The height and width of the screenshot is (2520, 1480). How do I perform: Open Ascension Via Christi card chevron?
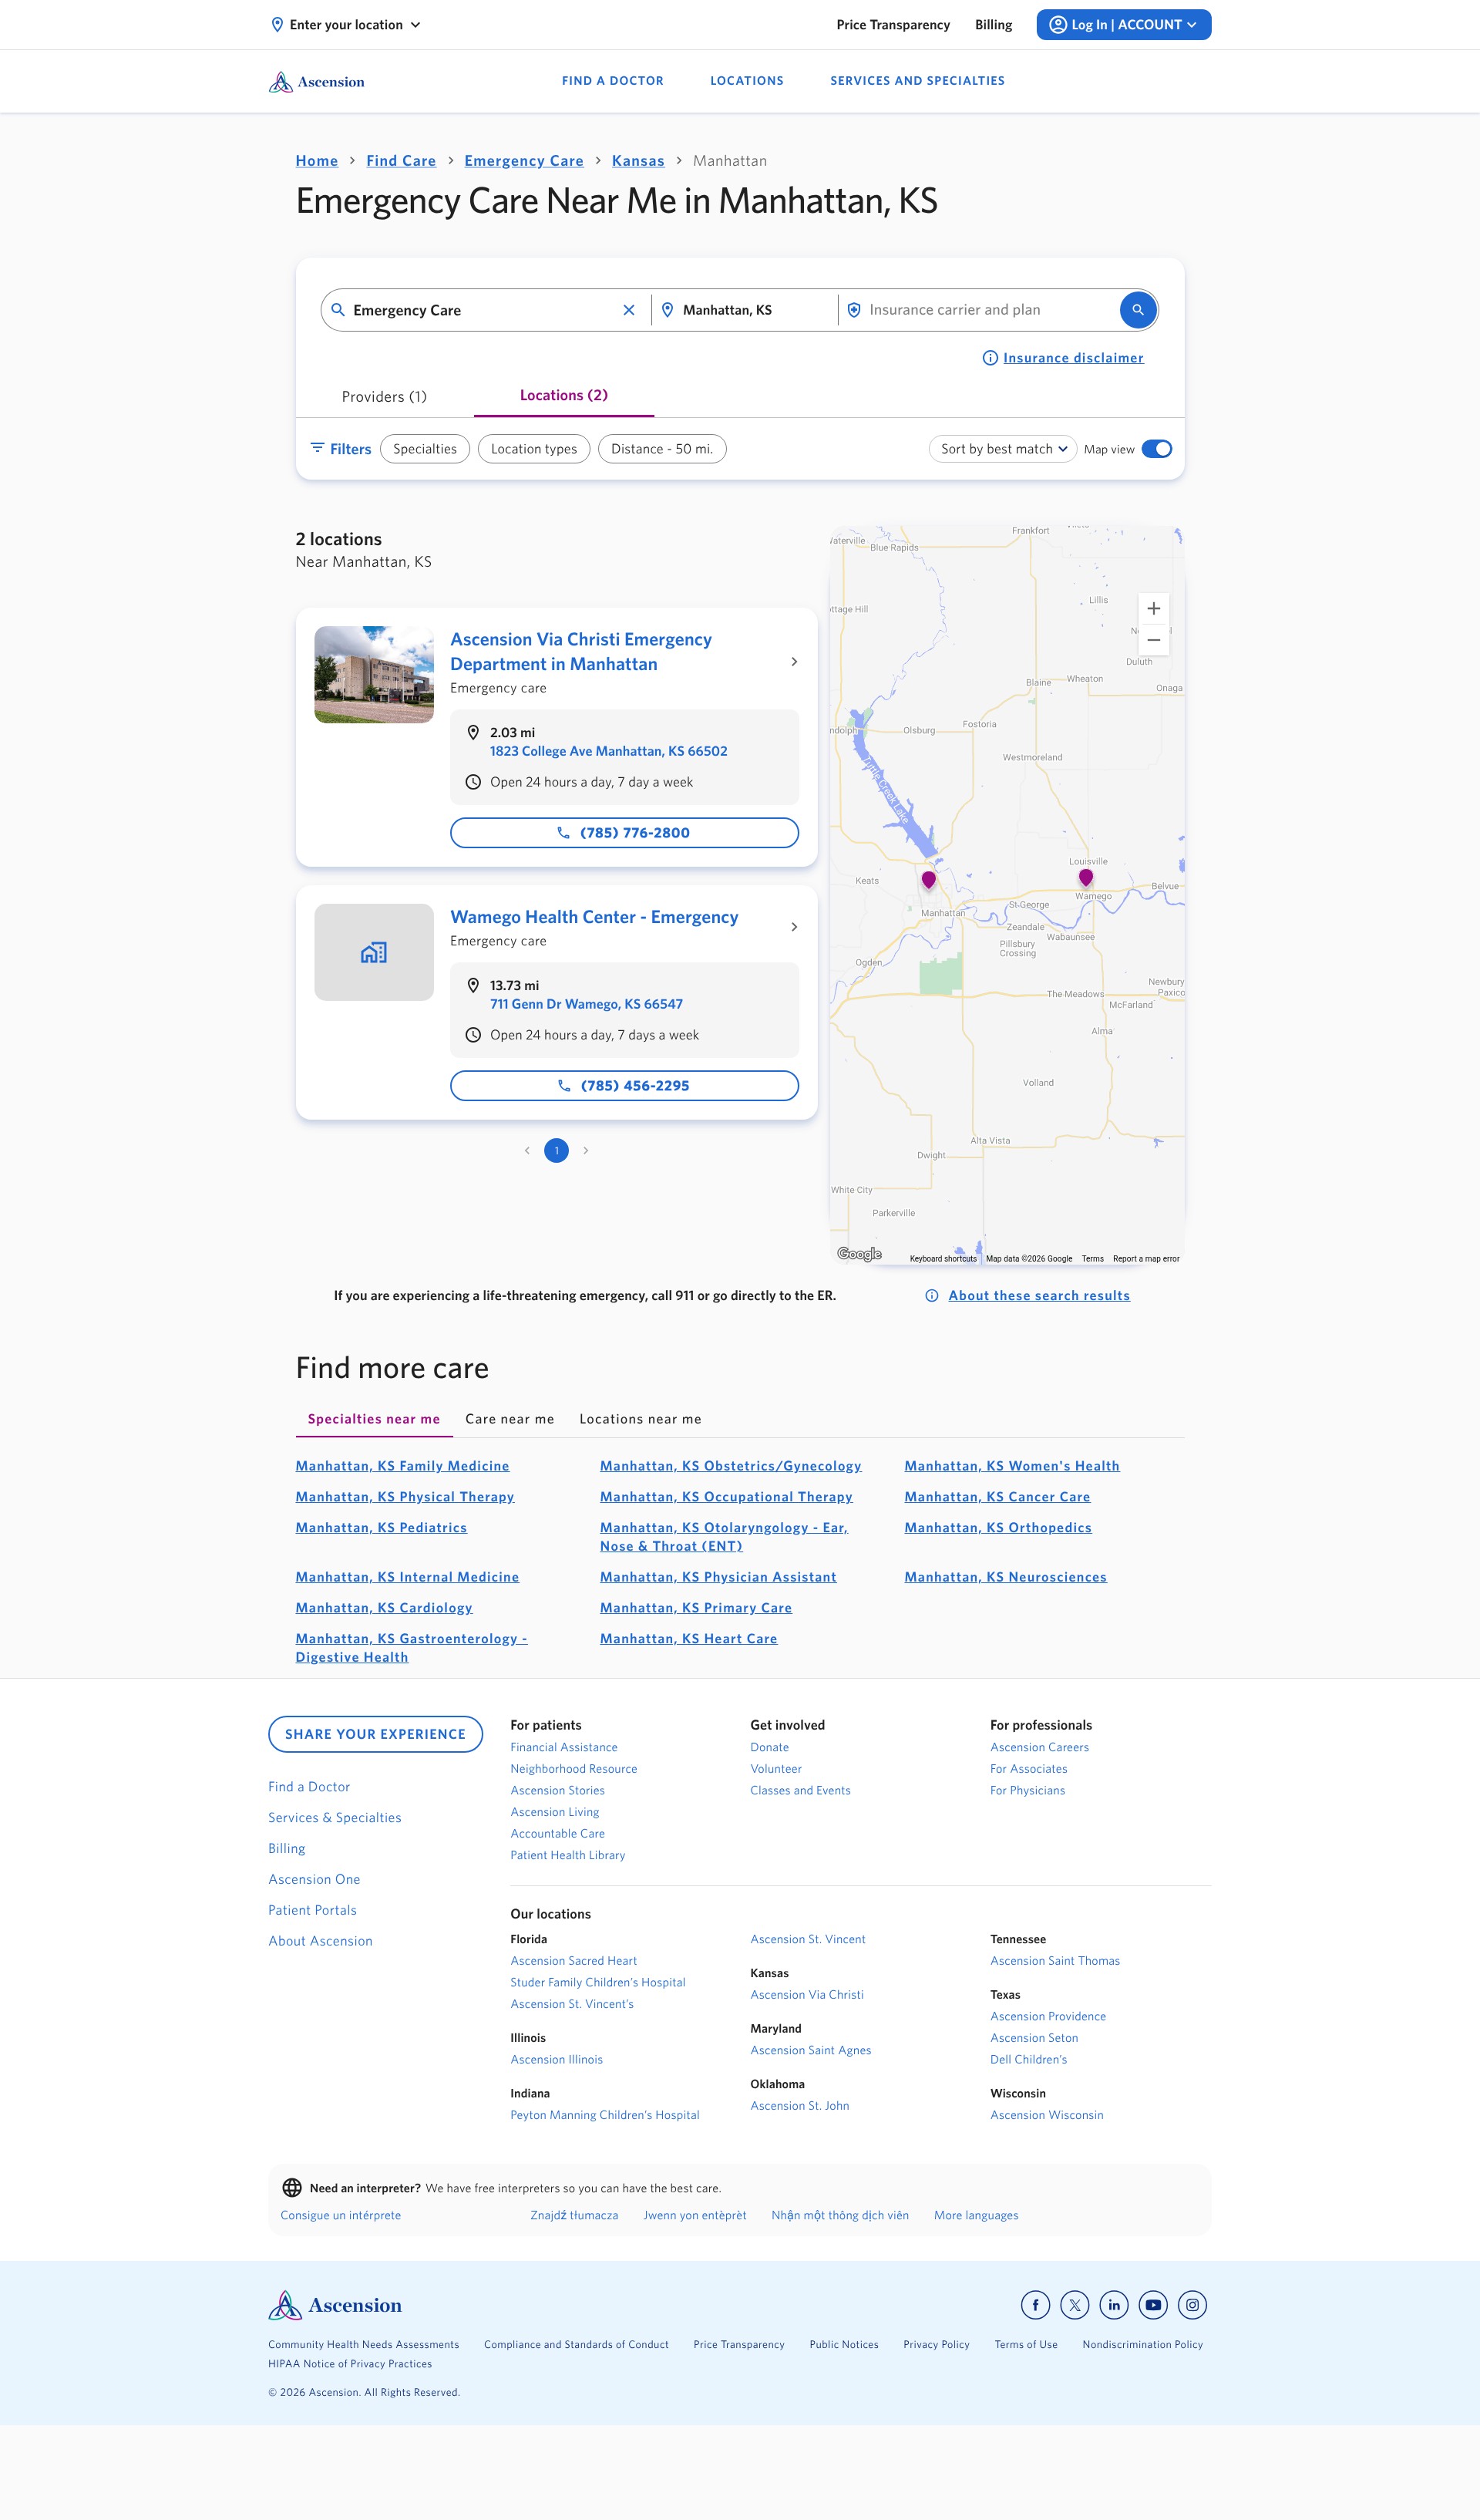tap(795, 662)
